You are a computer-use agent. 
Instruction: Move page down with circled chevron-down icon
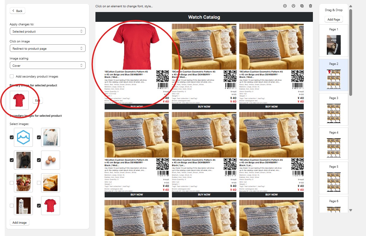pos(285,6)
